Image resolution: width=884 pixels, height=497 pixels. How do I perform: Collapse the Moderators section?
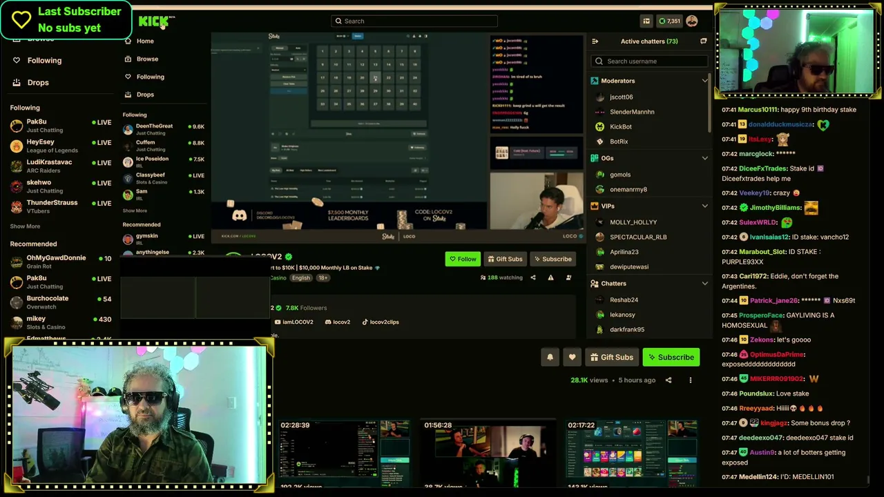(704, 81)
